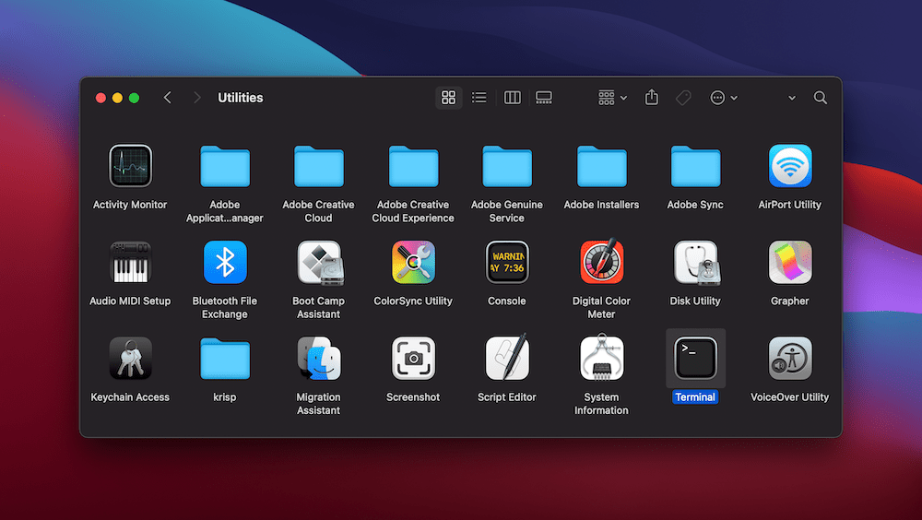Select the Disk Utility icon
Screen dimensions: 922x520
click(x=697, y=263)
